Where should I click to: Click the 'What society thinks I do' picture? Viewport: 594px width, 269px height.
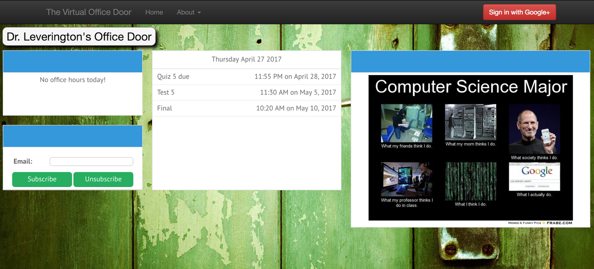(x=534, y=129)
